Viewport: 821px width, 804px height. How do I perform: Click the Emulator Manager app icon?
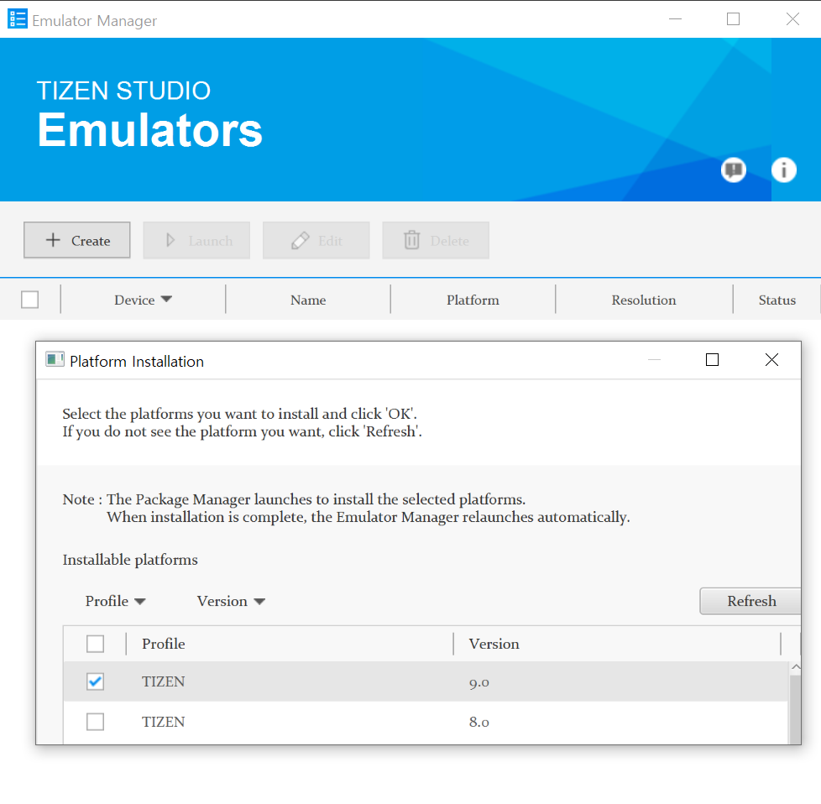pyautogui.click(x=17, y=18)
